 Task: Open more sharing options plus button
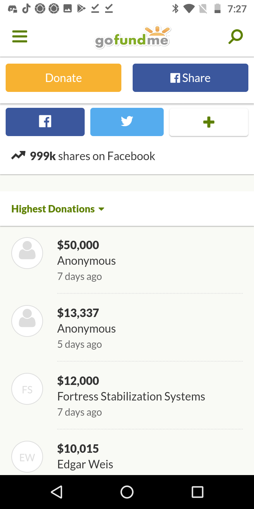click(x=209, y=122)
